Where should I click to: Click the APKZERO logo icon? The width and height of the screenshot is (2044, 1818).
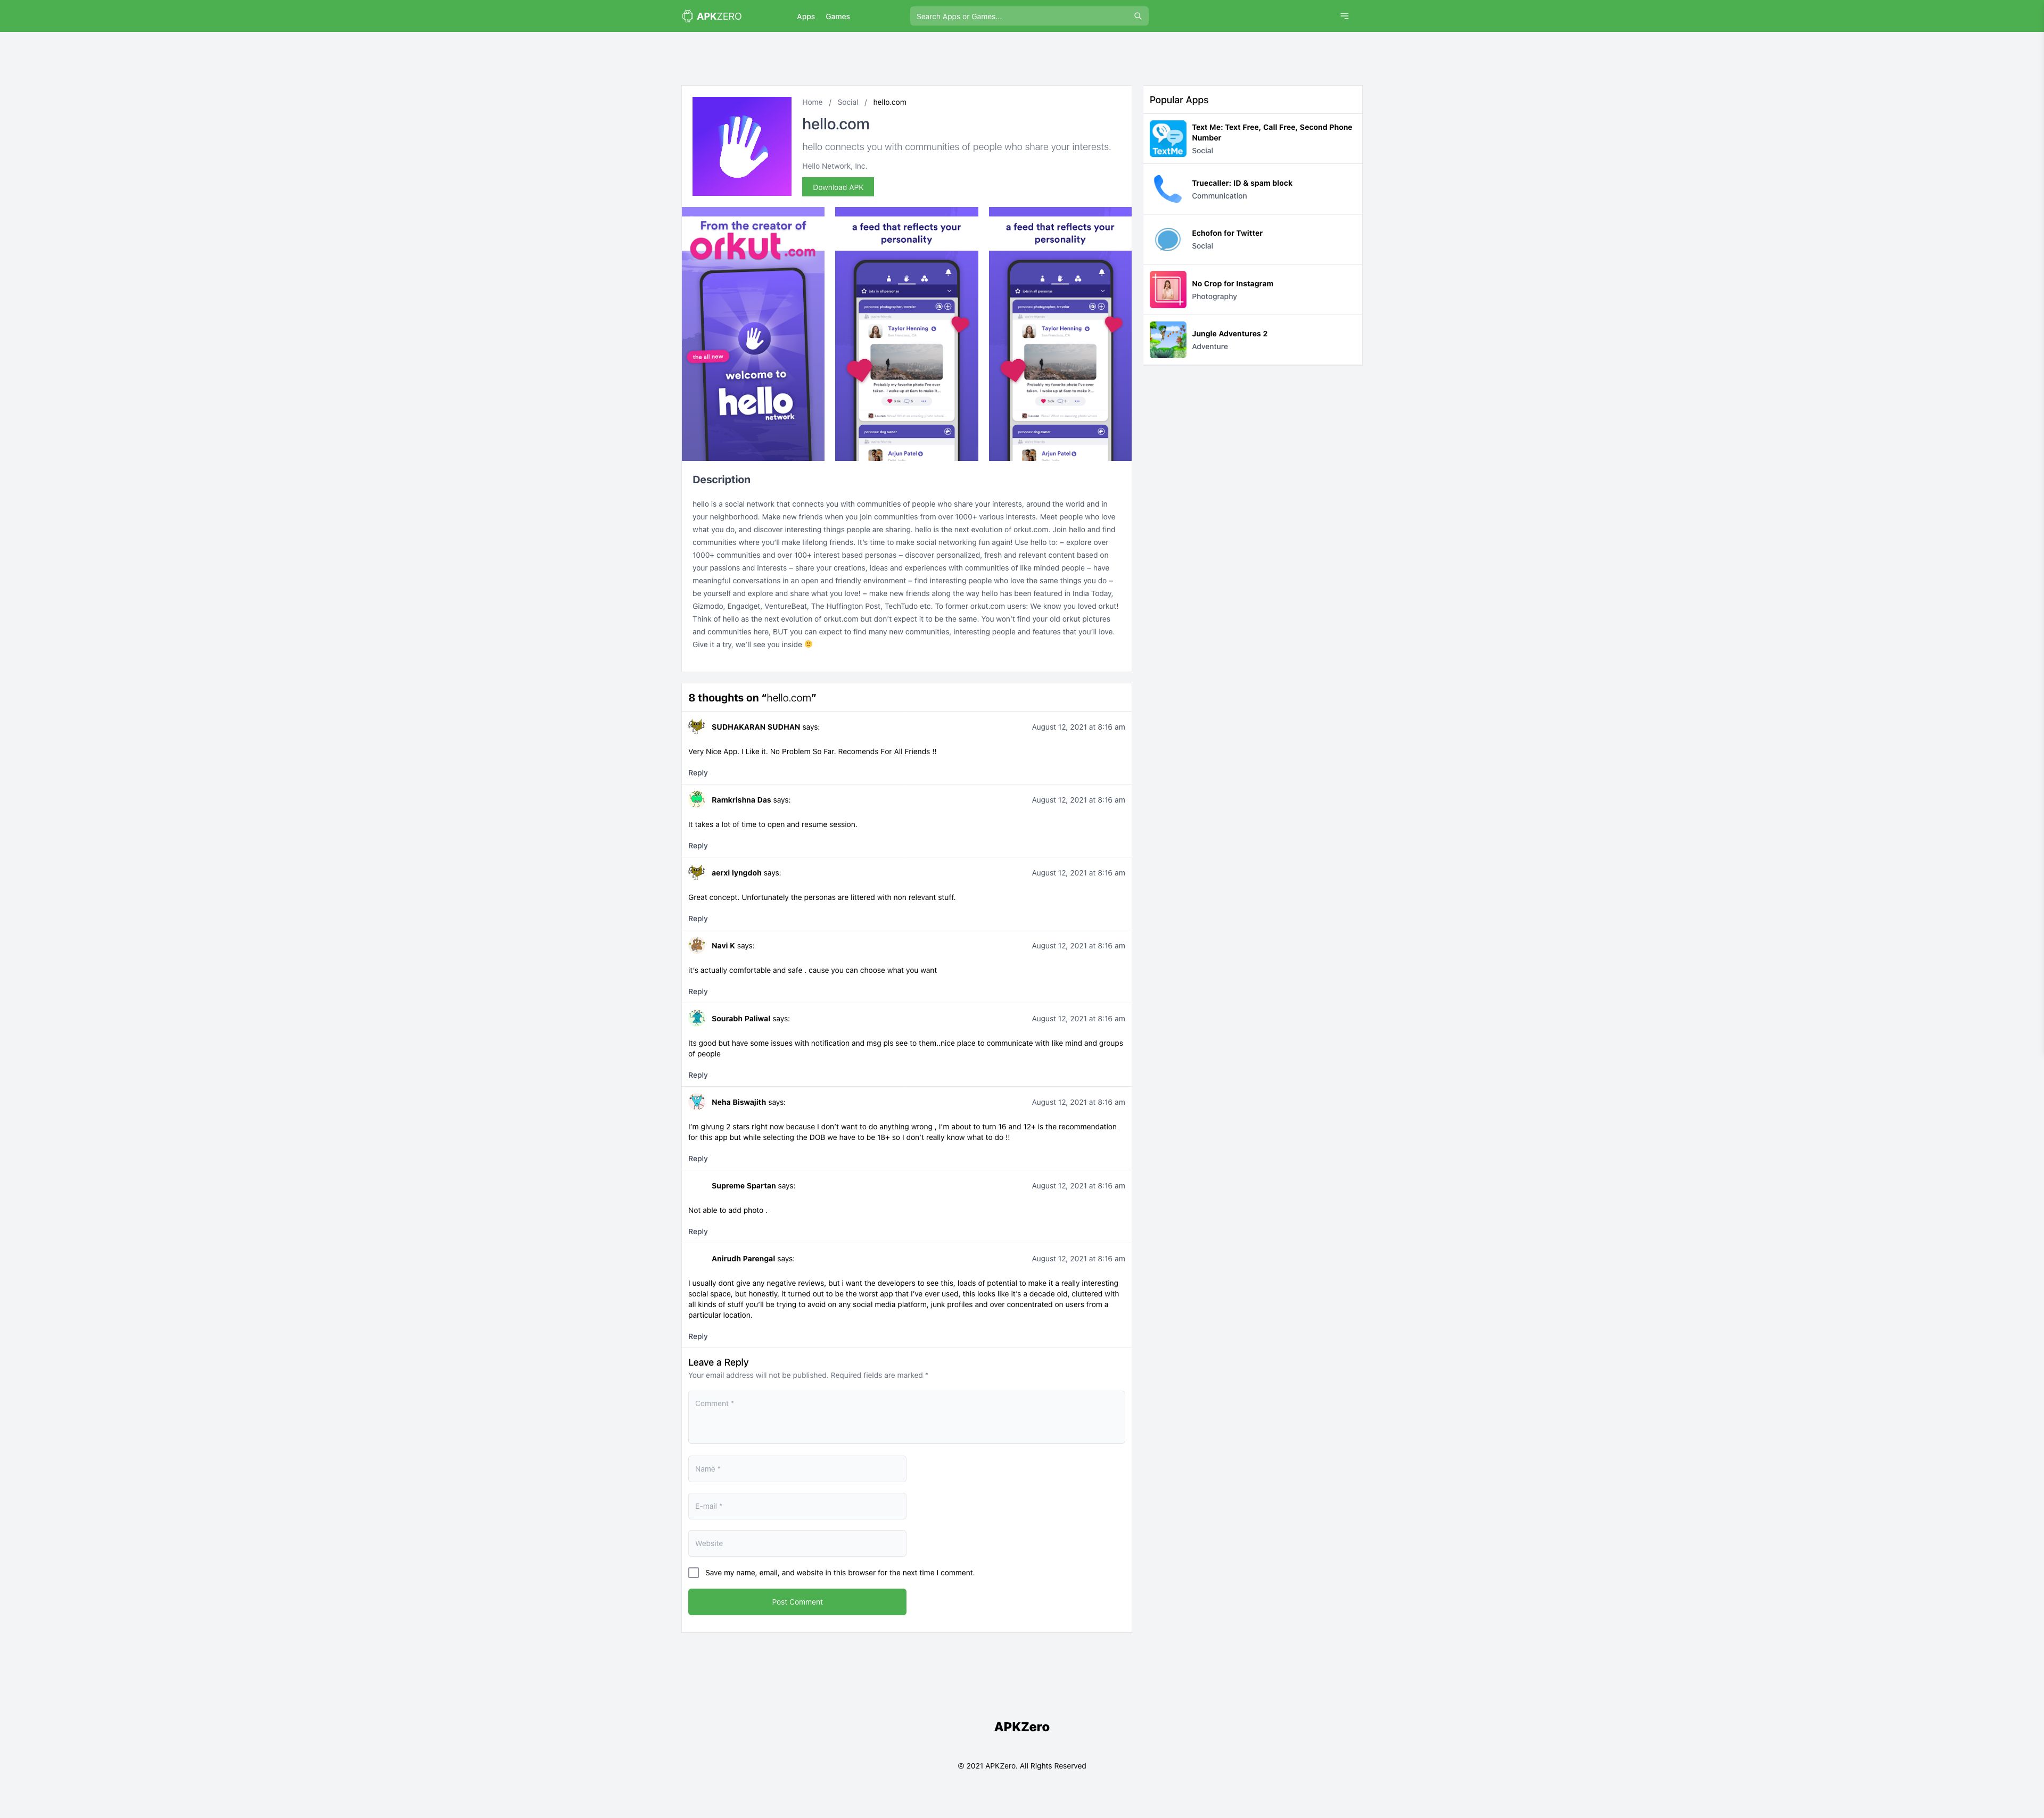coord(687,16)
